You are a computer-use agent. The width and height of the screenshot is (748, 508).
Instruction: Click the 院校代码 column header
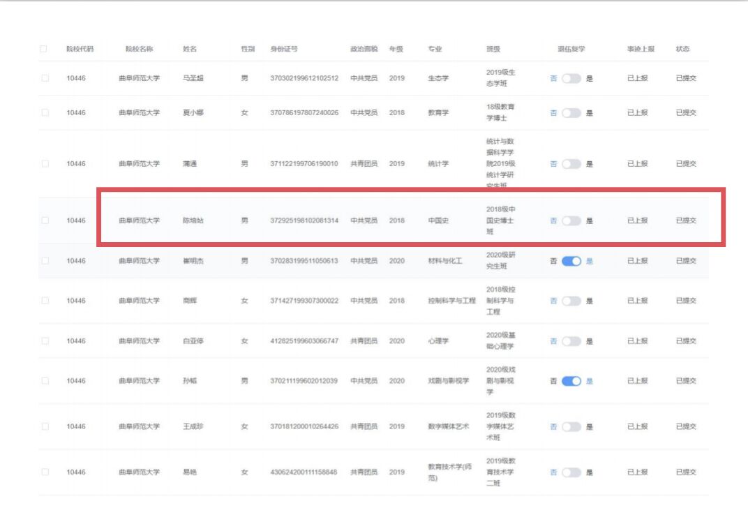point(80,49)
